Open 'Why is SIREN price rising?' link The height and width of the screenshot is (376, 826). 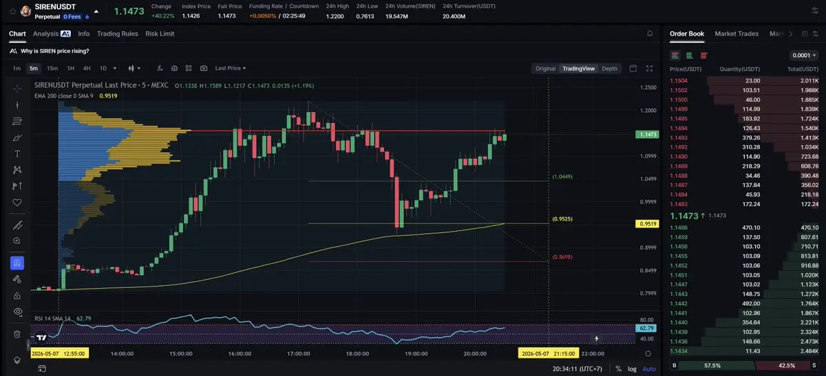coord(54,51)
